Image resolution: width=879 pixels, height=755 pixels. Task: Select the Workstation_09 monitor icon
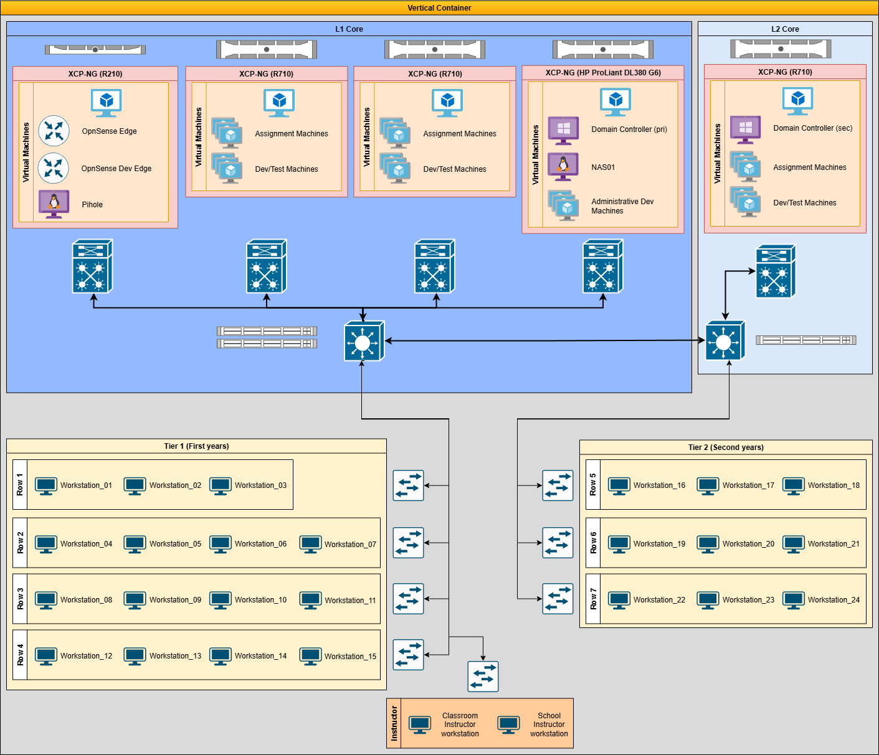[135, 601]
